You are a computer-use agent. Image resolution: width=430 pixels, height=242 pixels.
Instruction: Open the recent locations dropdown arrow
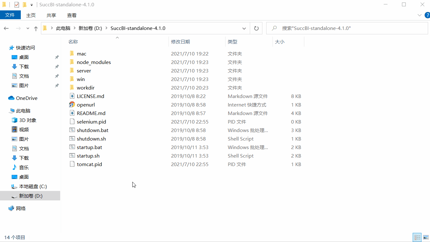(x=28, y=28)
